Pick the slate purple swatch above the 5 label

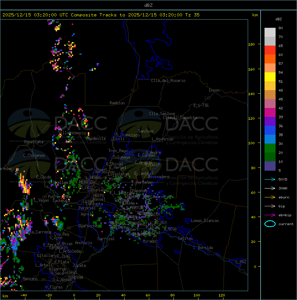coord(270,166)
